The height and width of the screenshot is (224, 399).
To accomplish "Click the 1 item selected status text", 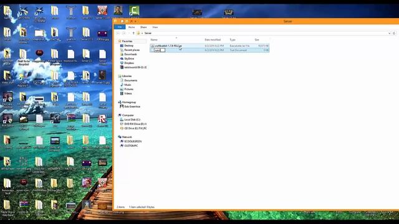I will click(142, 207).
